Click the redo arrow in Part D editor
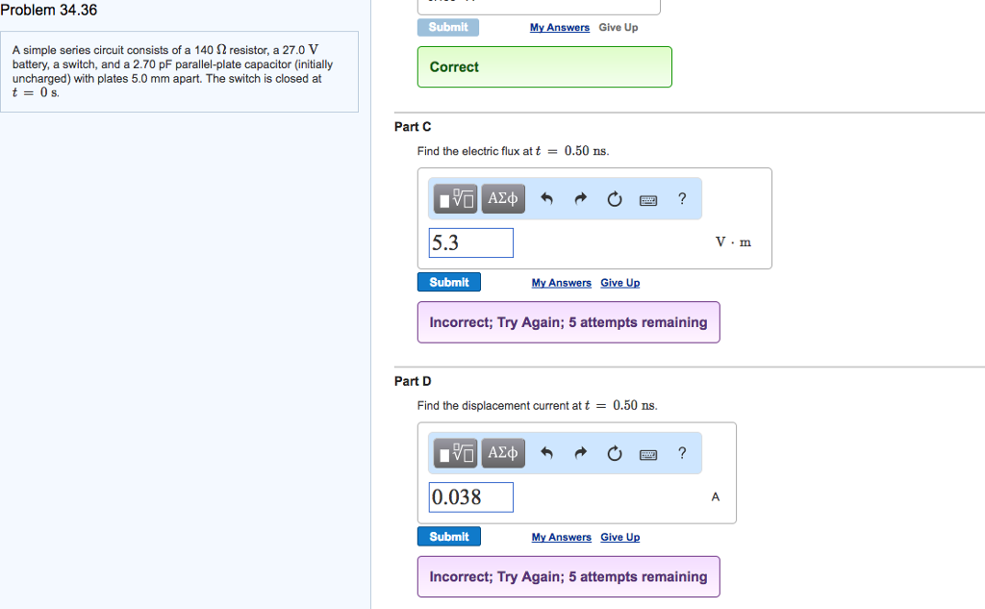 (x=580, y=452)
